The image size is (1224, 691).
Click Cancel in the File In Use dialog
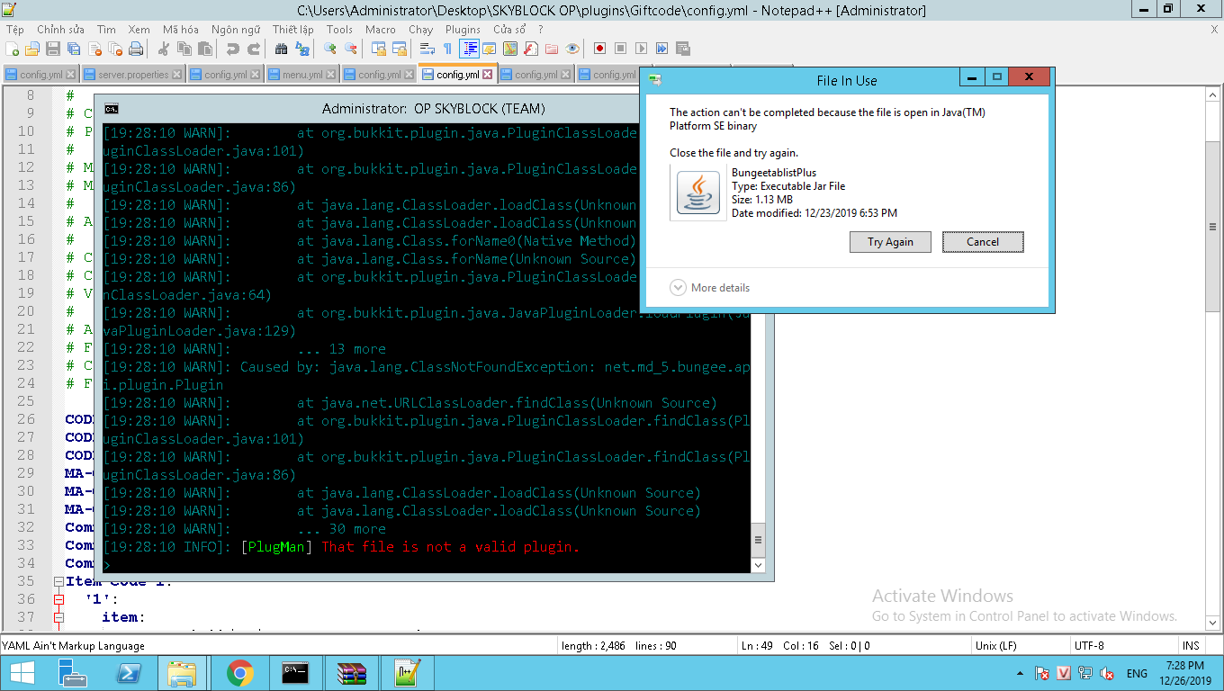[x=983, y=241]
